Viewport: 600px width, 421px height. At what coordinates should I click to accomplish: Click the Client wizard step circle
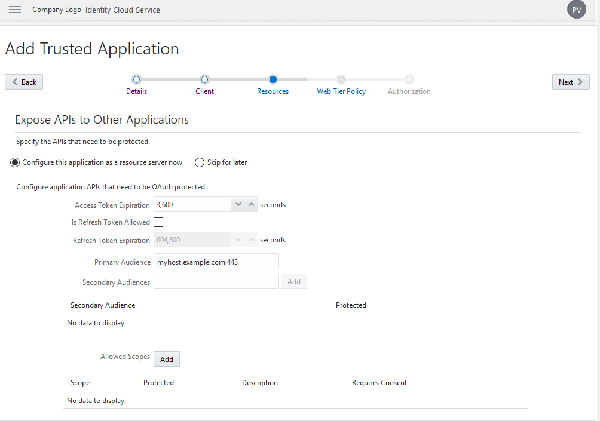click(204, 79)
